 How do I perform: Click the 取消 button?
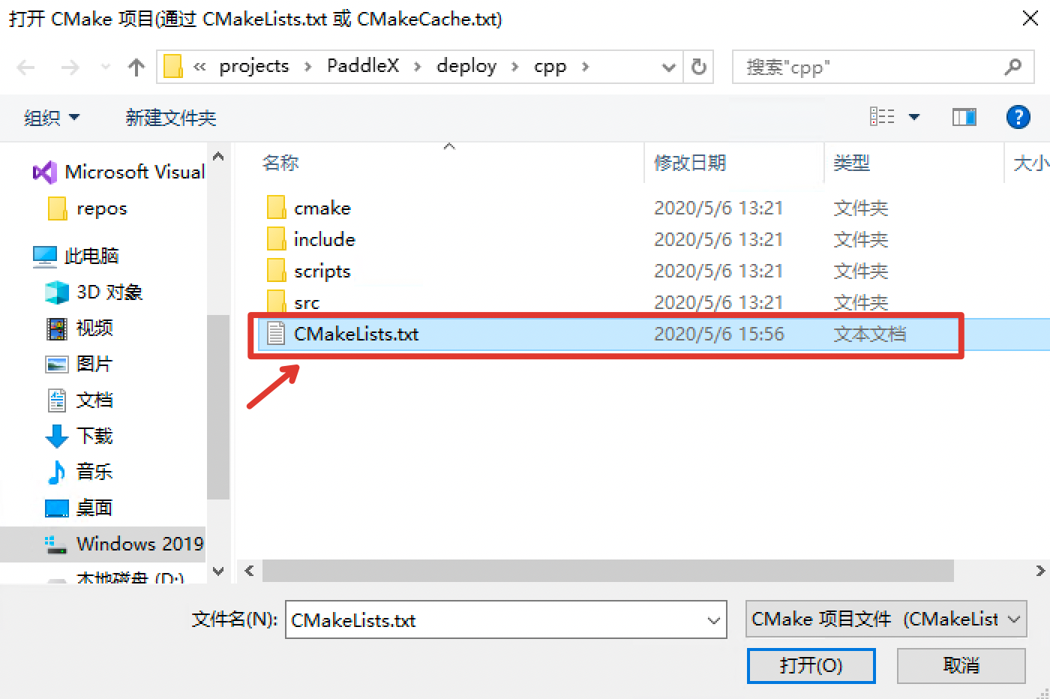tap(961, 665)
